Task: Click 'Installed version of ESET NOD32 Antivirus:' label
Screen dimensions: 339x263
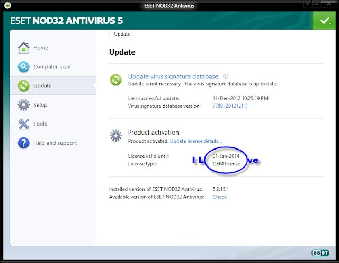Action: pyautogui.click(x=156, y=189)
